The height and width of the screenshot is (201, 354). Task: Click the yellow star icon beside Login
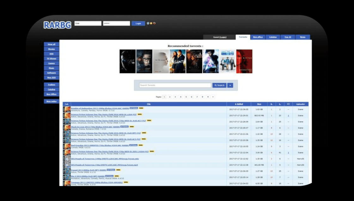pyautogui.click(x=151, y=23)
